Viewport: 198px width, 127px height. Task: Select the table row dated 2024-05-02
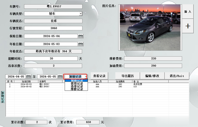click(x=97, y=87)
